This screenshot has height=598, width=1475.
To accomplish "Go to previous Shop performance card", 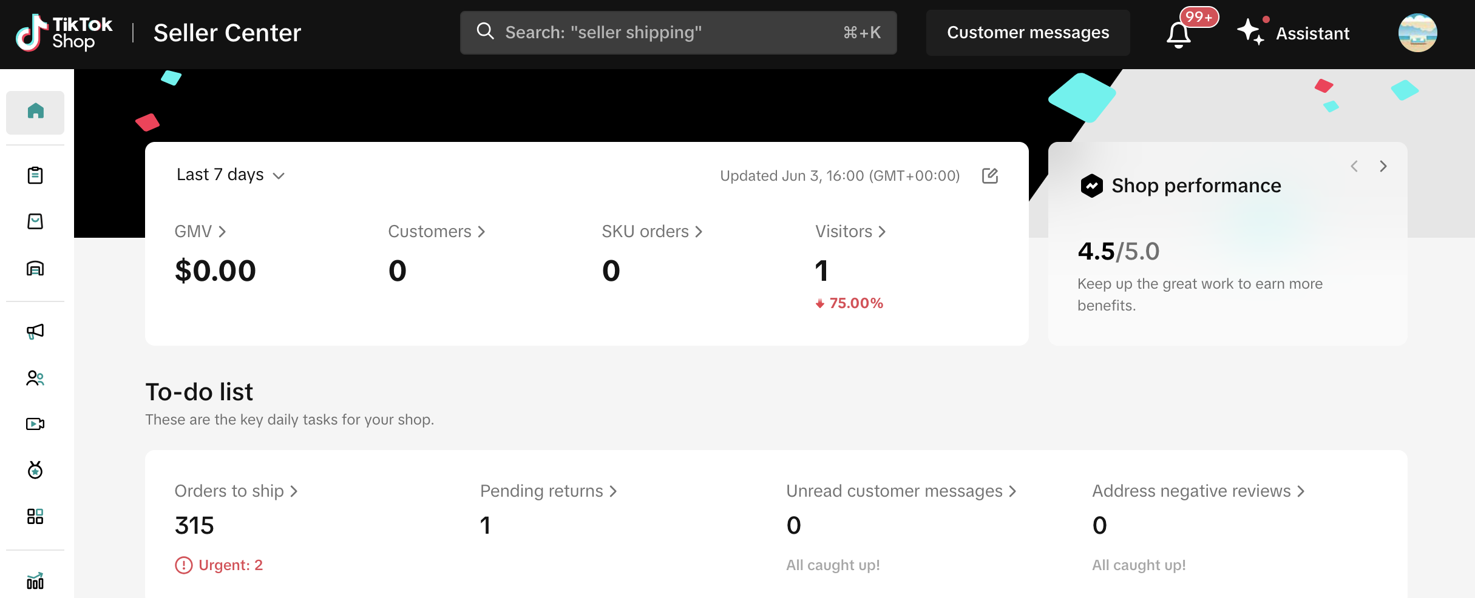I will [1354, 166].
